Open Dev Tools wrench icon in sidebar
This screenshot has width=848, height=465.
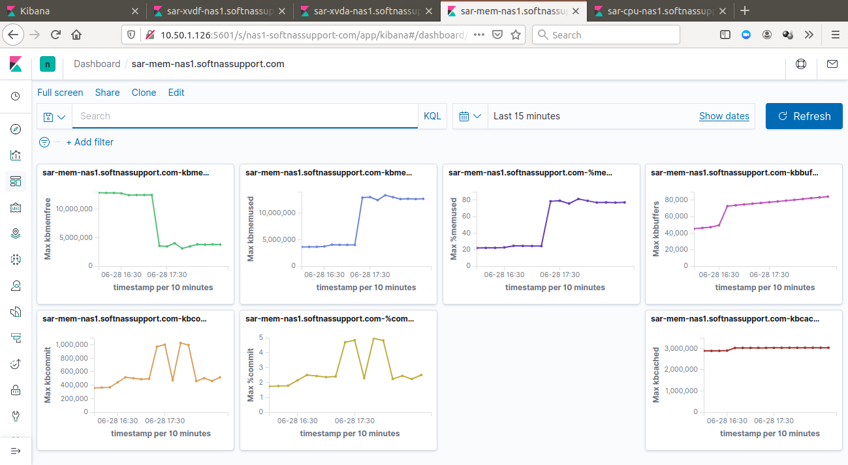pos(16,416)
